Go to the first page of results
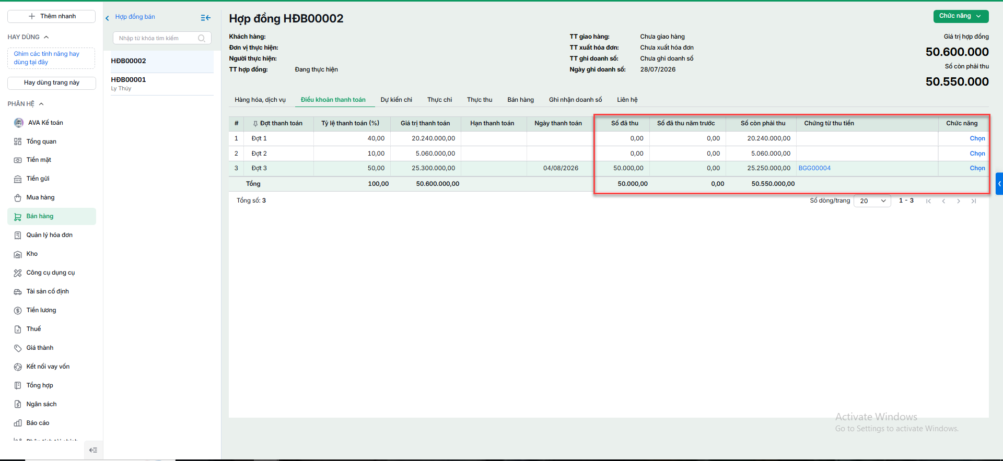This screenshot has height=461, width=1003. point(928,201)
